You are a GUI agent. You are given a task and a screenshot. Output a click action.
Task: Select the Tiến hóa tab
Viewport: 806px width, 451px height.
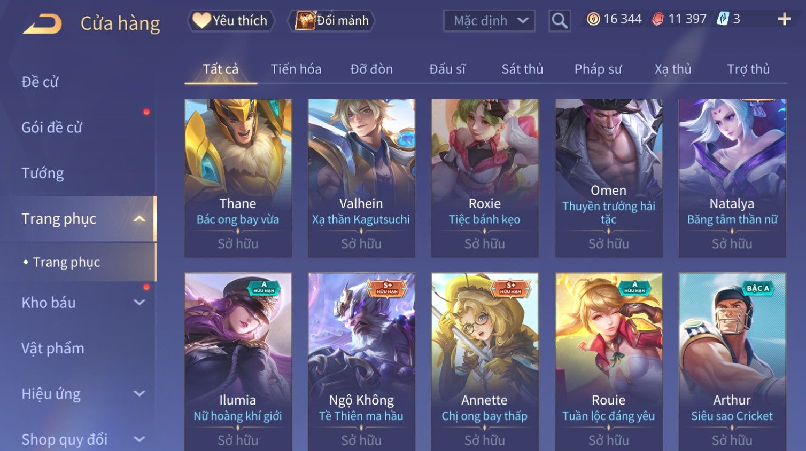pyautogui.click(x=296, y=69)
